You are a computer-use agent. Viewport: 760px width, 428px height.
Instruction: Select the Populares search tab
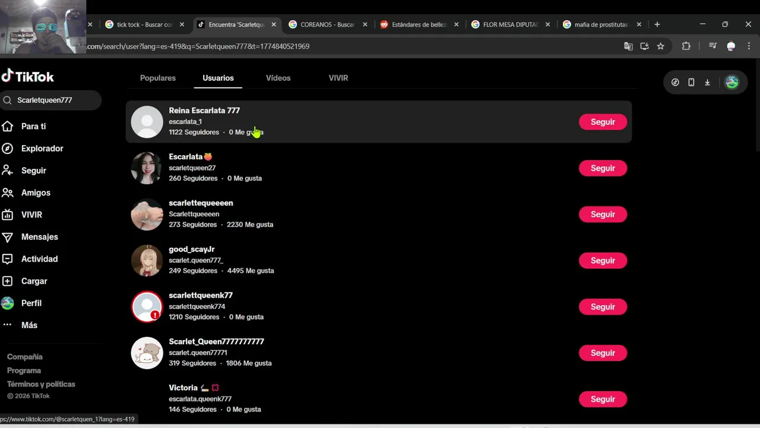[x=158, y=78]
